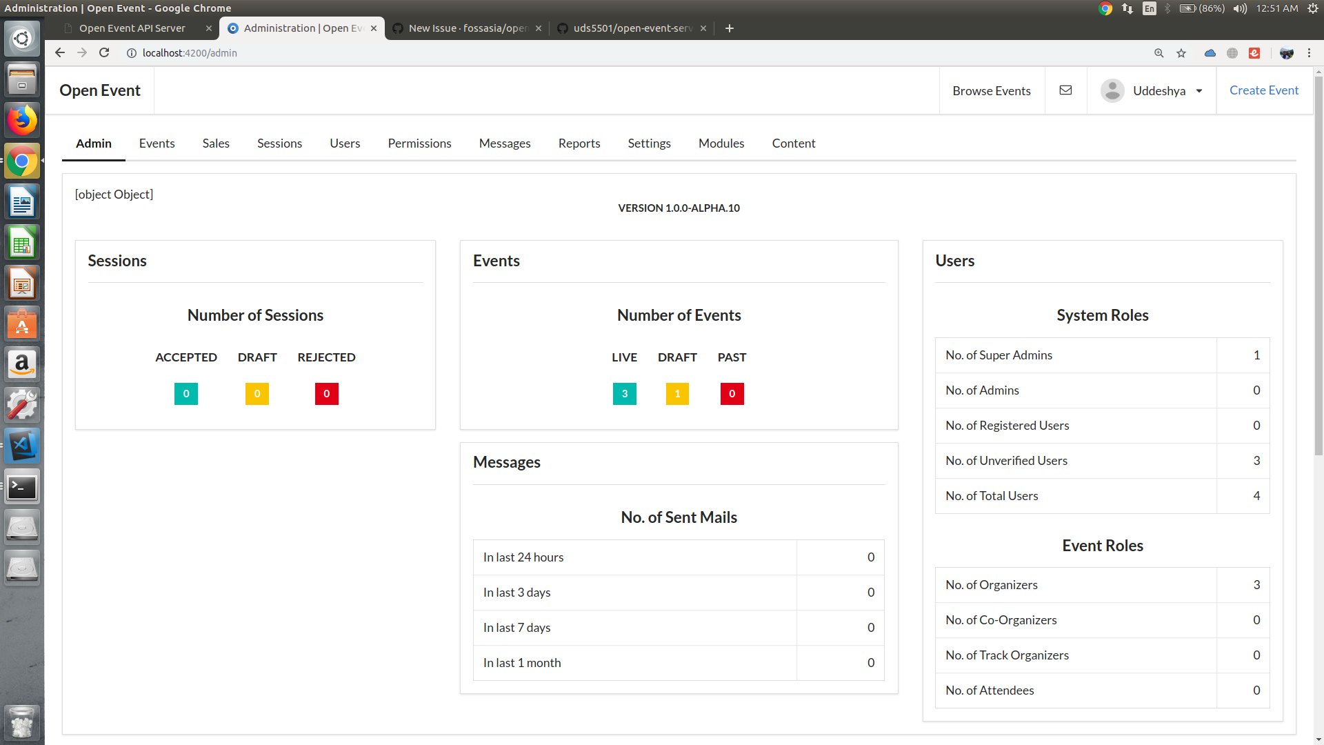
Task: Go back with browser arrow
Action: point(60,53)
